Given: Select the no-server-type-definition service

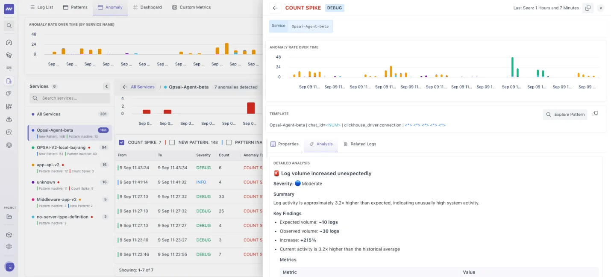Looking at the screenshot, I should [70, 220].
